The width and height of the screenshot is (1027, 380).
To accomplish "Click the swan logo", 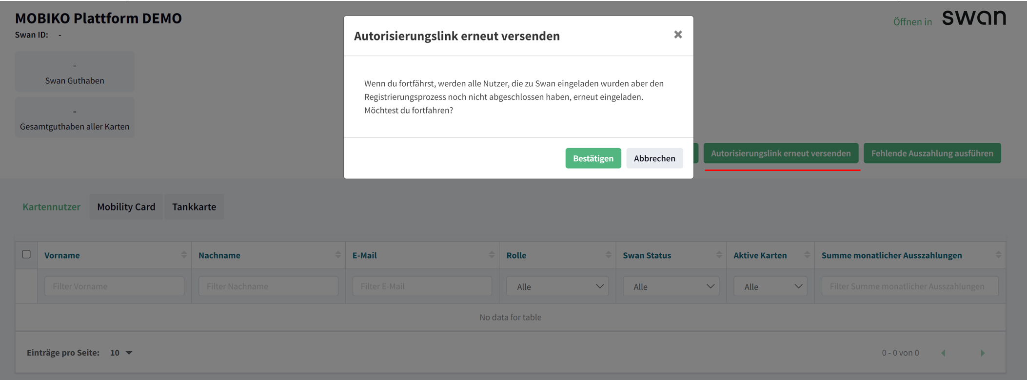I will click(973, 18).
